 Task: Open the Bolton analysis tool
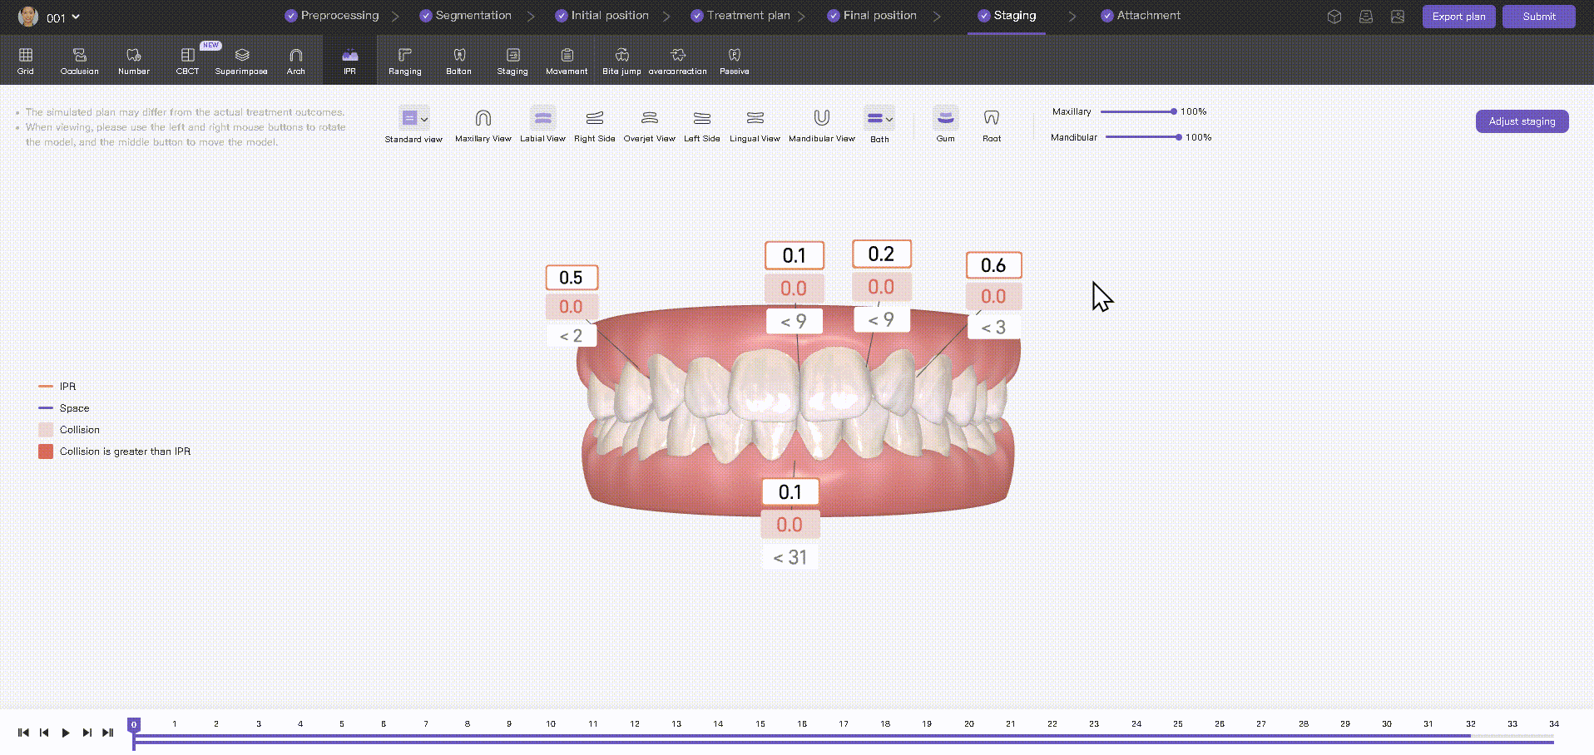point(458,61)
